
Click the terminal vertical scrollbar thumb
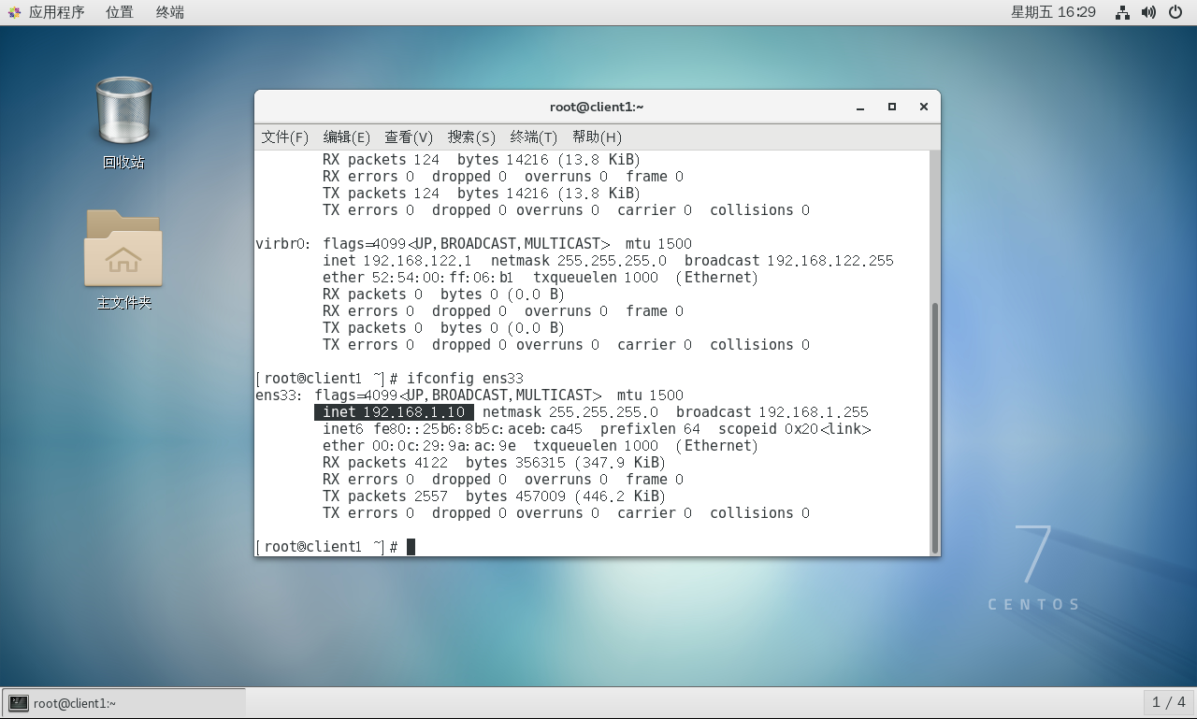click(x=934, y=427)
